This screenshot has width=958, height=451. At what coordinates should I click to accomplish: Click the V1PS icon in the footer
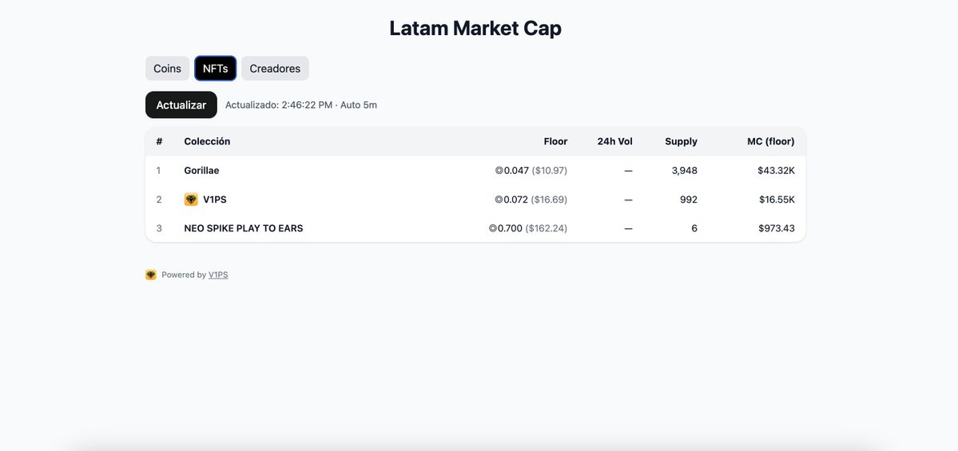pos(151,275)
